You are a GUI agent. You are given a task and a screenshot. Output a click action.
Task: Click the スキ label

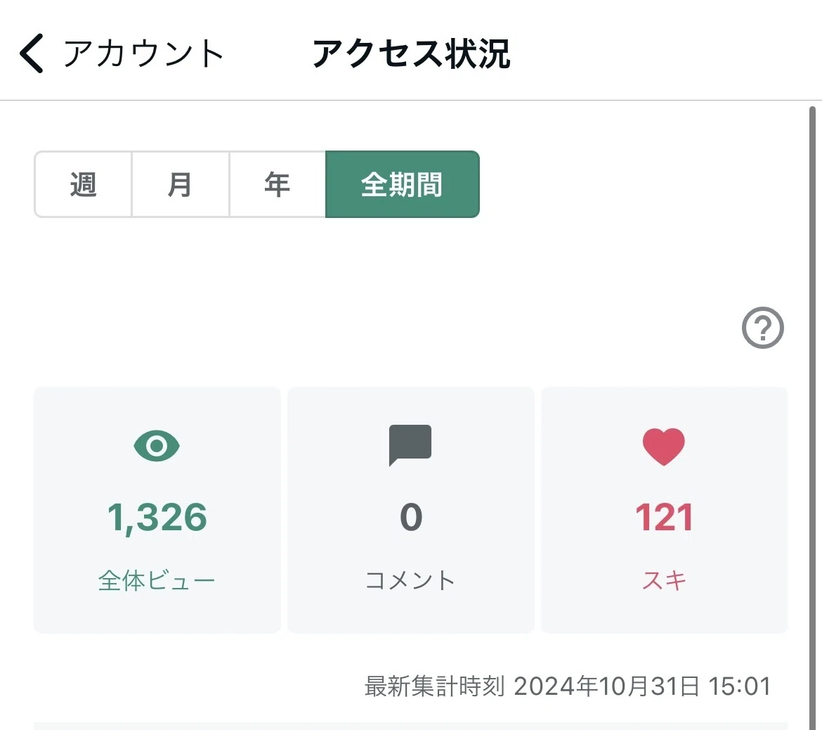[x=664, y=580]
